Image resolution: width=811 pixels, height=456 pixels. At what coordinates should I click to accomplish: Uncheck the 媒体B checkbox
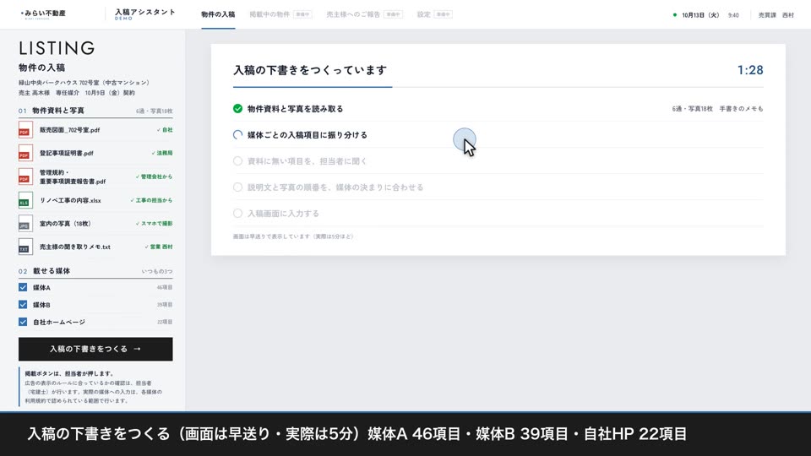pos(23,305)
